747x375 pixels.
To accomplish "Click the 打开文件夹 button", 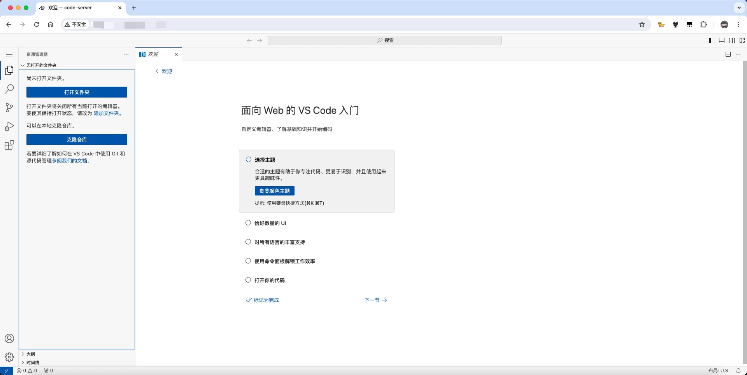I will tap(77, 92).
